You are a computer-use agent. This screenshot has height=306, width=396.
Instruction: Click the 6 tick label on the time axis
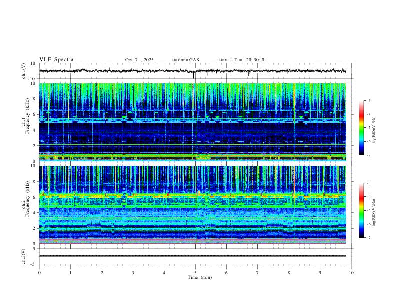pos(226,273)
